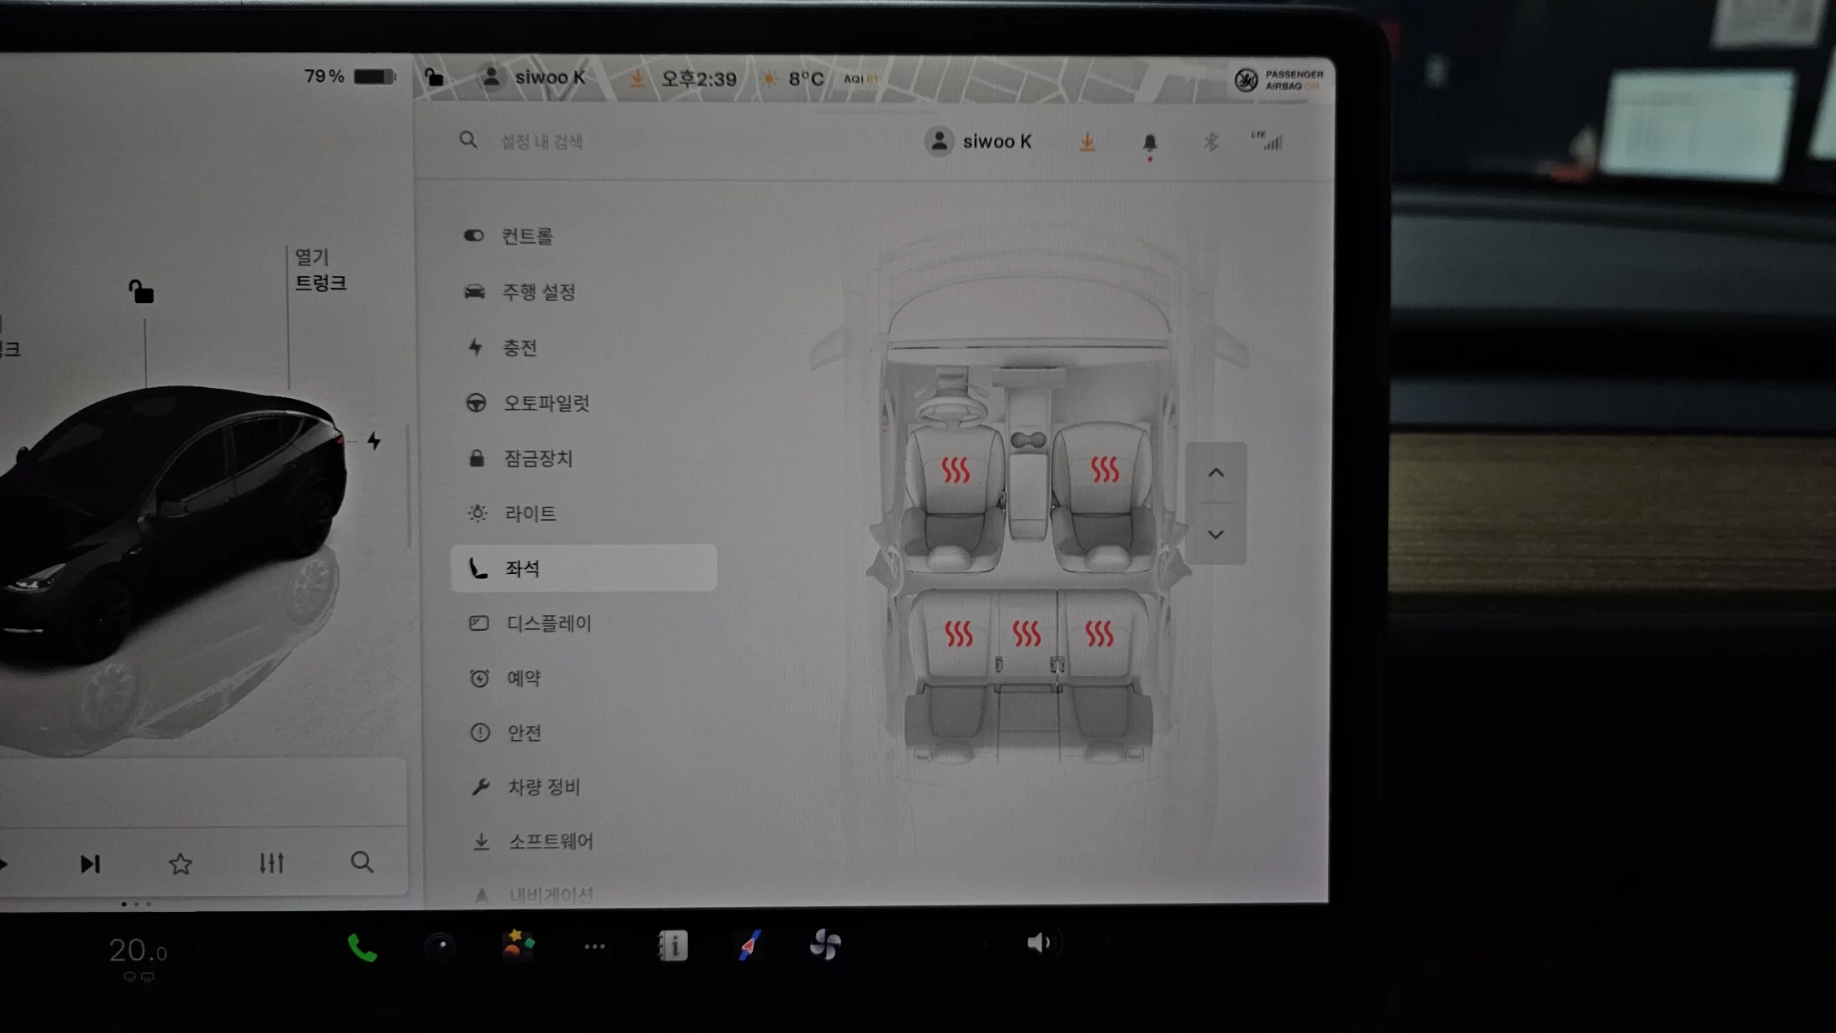The width and height of the screenshot is (1836, 1033).
Task: Open siwoo K profile dropdown in settings
Action: tap(979, 142)
